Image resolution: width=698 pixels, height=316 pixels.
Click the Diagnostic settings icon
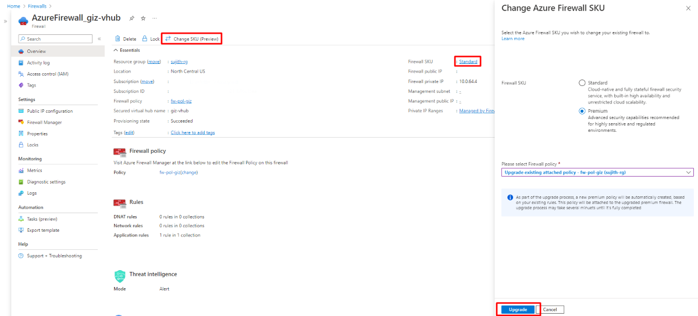22,182
